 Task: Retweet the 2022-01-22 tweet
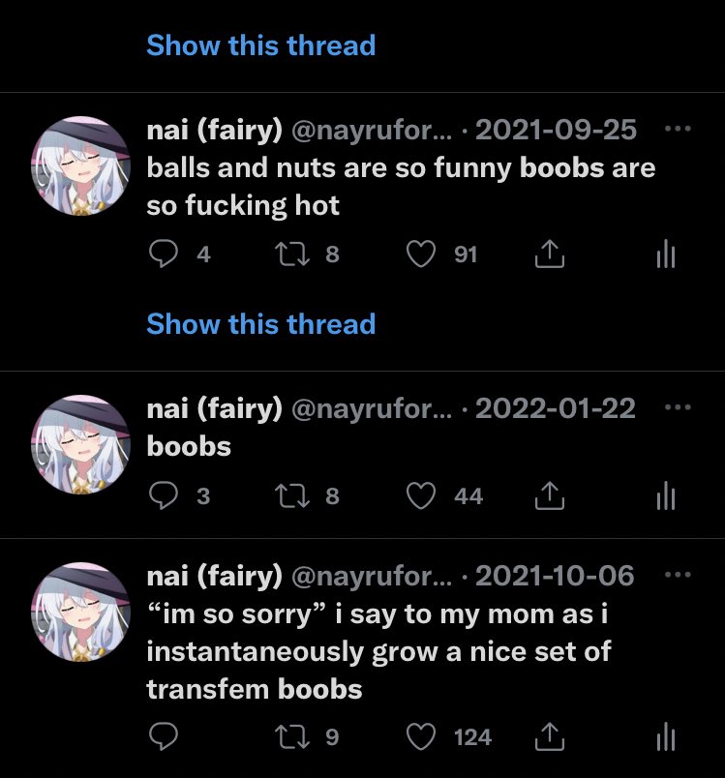tap(292, 495)
